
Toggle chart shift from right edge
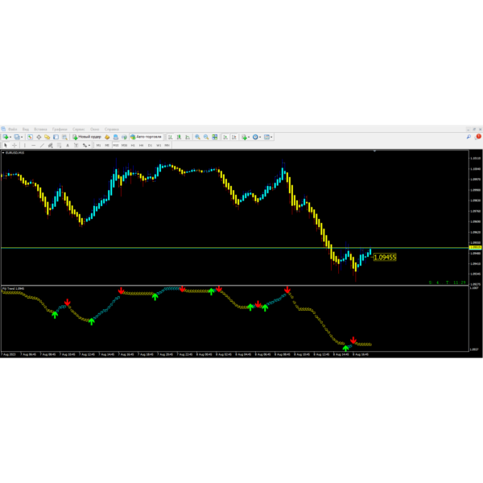tap(234, 137)
